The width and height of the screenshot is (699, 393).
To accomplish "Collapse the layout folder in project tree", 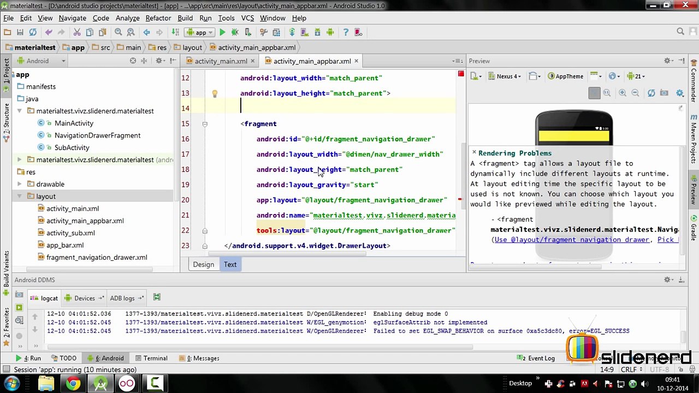I will [x=20, y=196].
